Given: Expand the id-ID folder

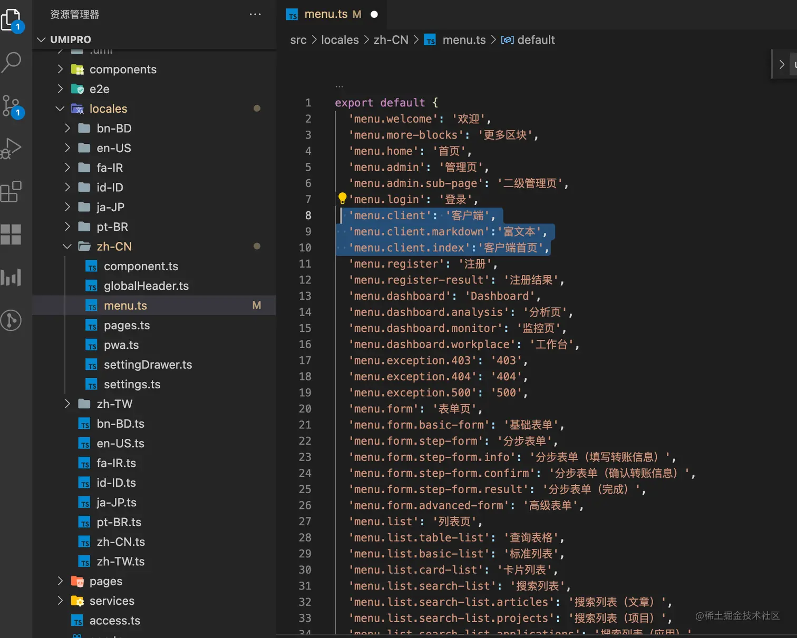Looking at the screenshot, I should (67, 187).
